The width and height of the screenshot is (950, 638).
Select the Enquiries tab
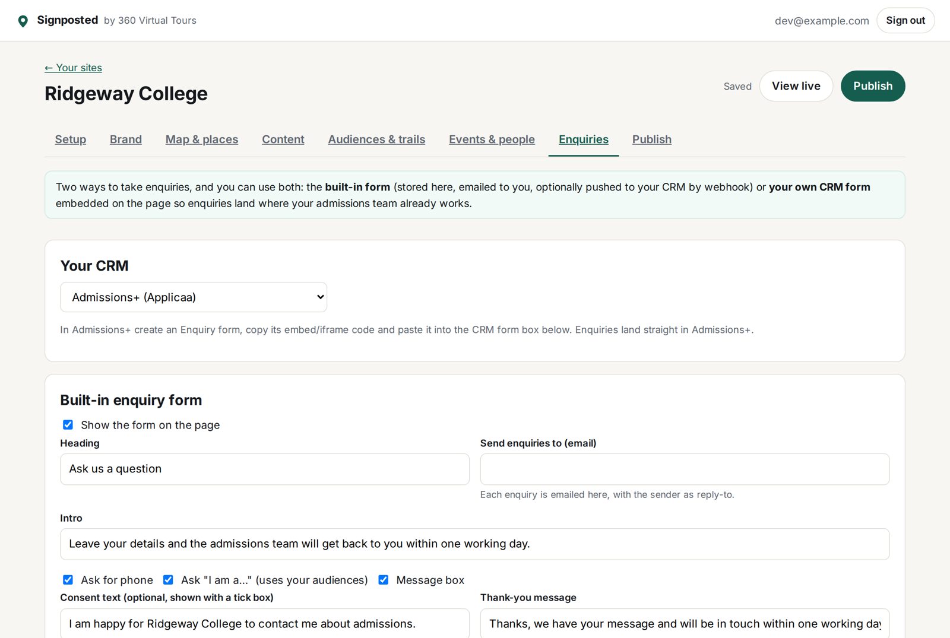coord(584,139)
